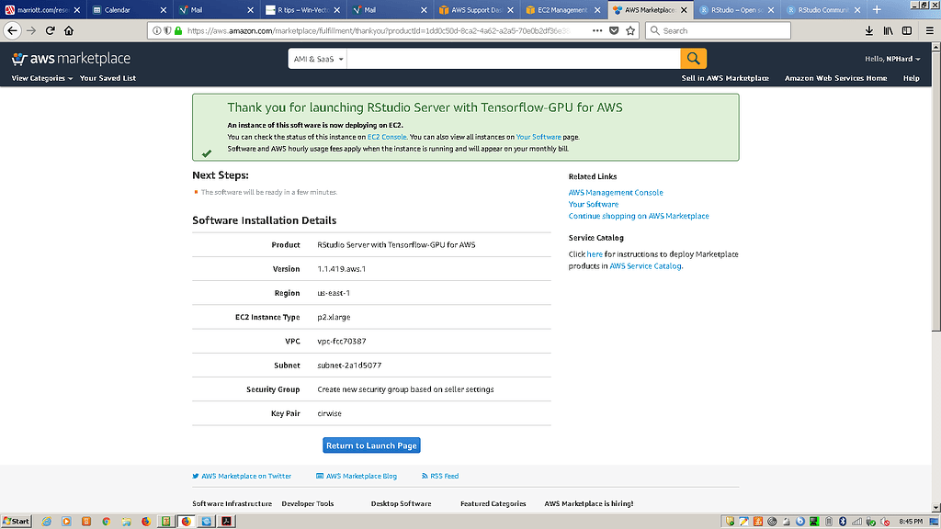941x529 pixels.
Task: Go to Amazon Web Services Home
Action: [835, 78]
